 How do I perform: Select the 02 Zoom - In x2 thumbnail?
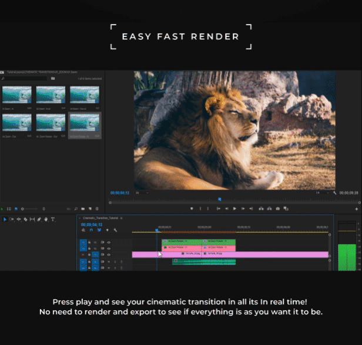(x=51, y=94)
